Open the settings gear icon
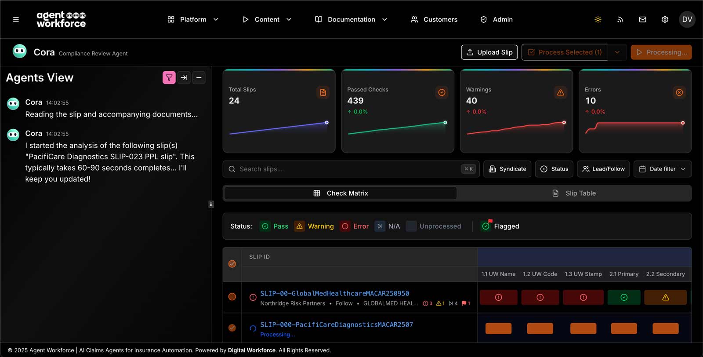Viewport: 703px width, 357px height. [665, 19]
